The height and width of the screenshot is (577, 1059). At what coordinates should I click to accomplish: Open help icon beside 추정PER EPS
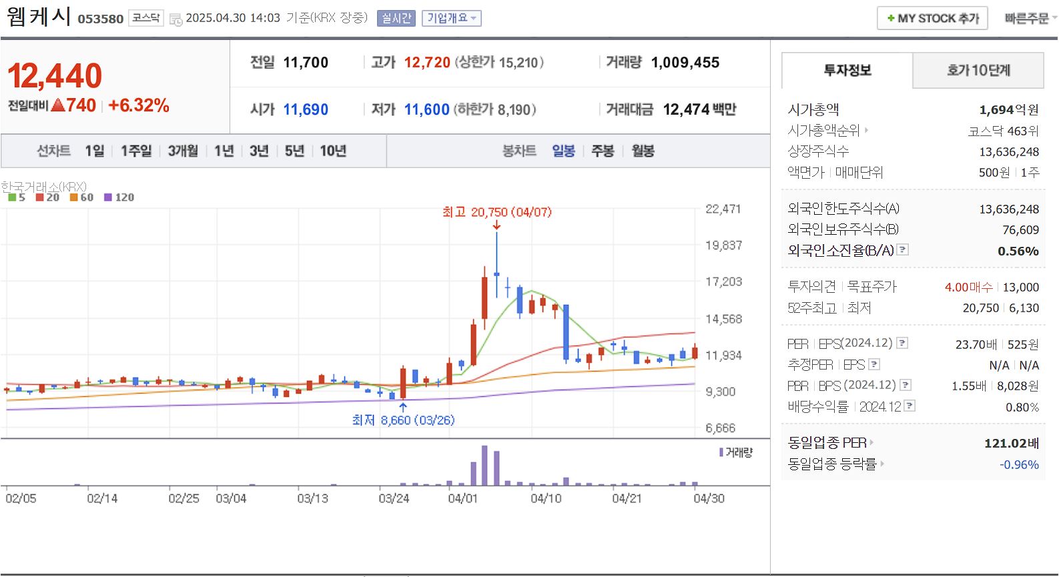(x=874, y=364)
